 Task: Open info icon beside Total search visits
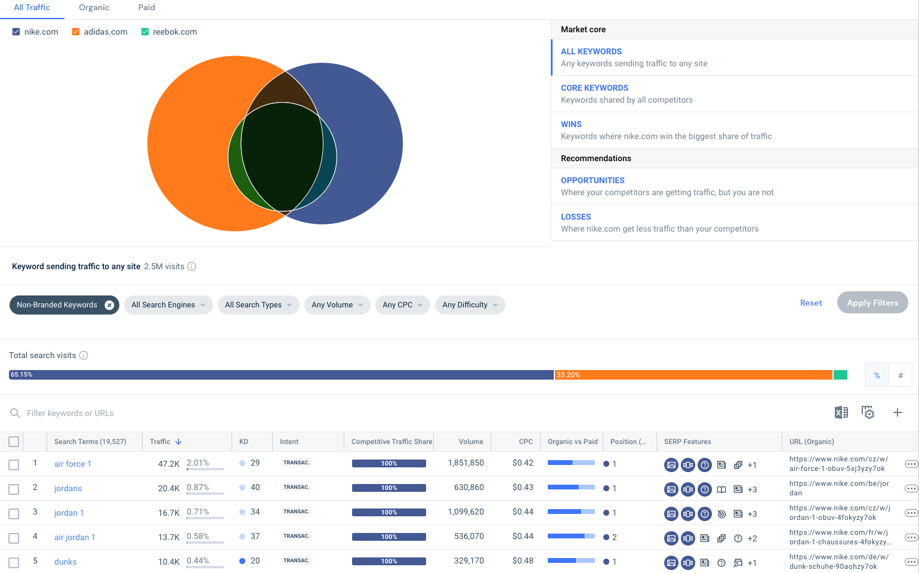pyautogui.click(x=84, y=355)
